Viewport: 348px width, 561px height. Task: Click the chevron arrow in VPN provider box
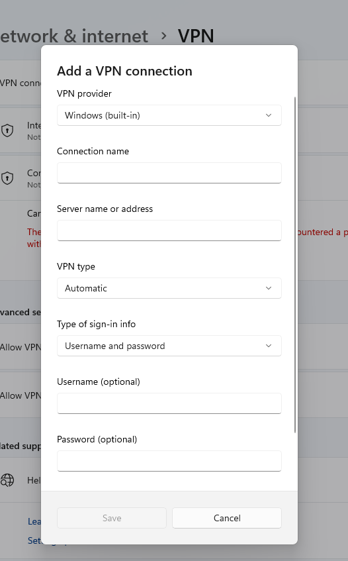click(x=269, y=115)
